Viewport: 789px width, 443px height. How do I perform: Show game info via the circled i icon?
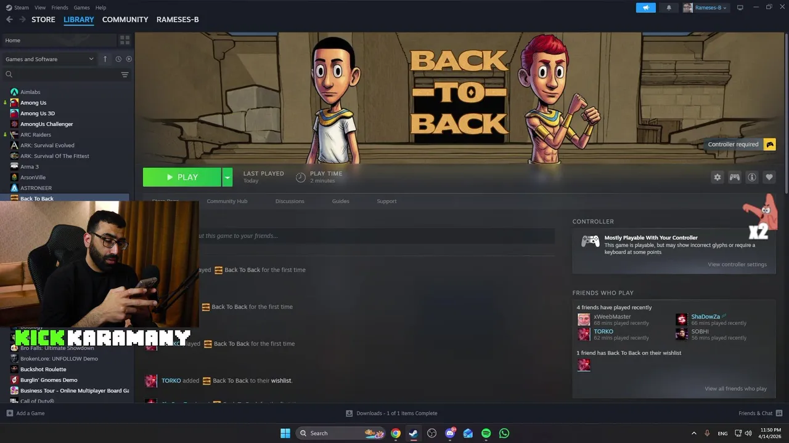tap(752, 177)
